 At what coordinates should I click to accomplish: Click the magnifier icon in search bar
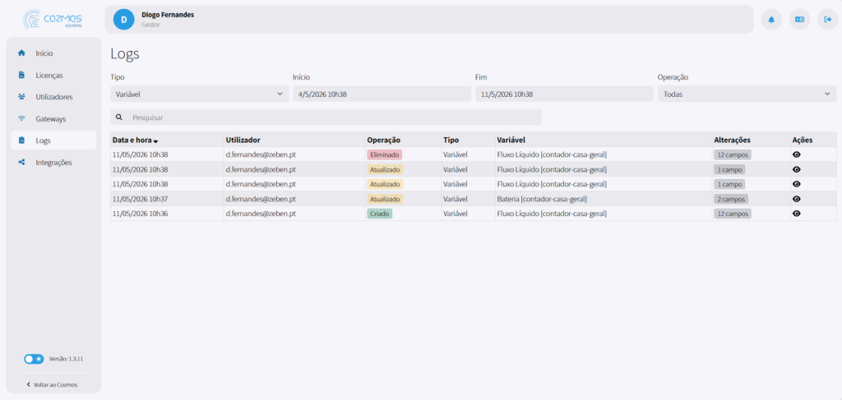tap(118, 117)
